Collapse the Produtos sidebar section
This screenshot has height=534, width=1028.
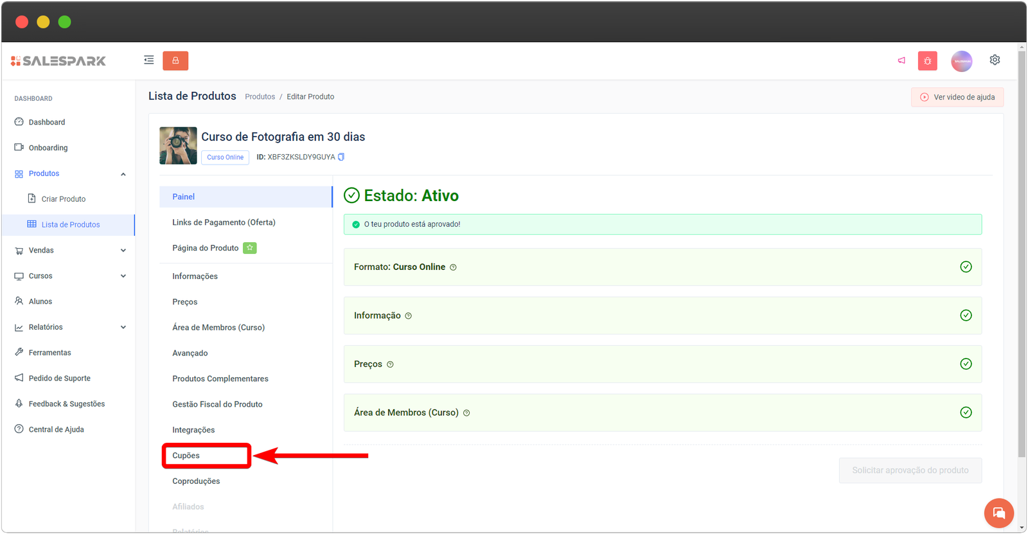tap(123, 174)
